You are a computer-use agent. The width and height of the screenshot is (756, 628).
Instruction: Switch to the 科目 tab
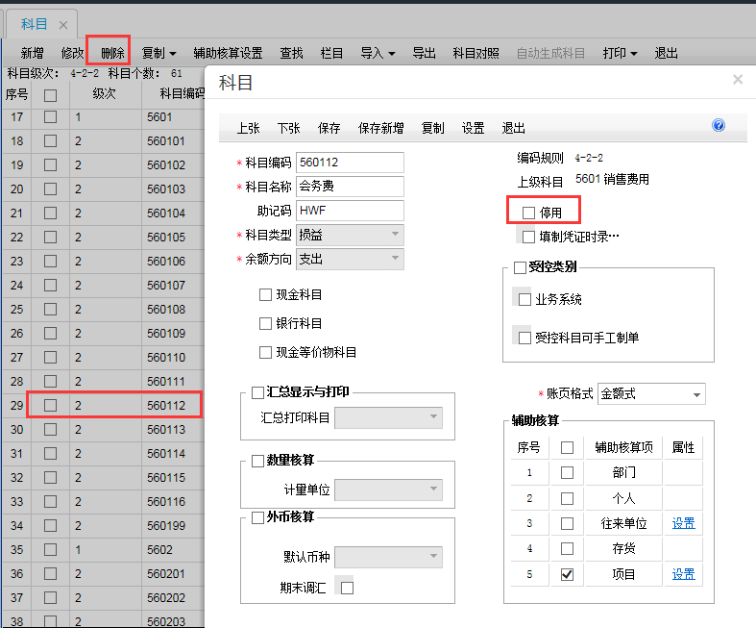35,24
